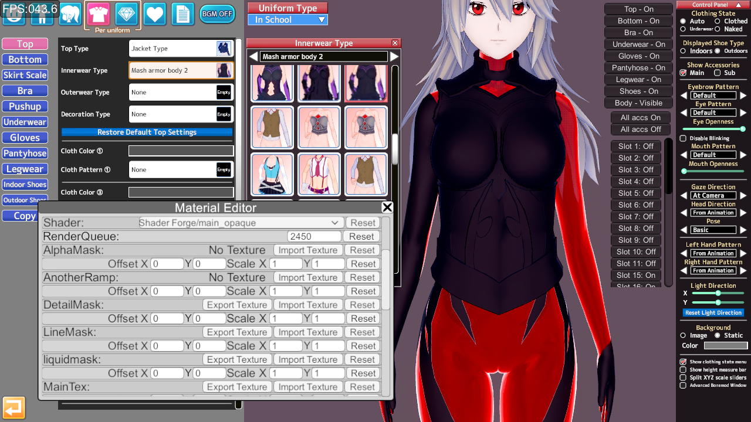Image resolution: width=751 pixels, height=422 pixels.
Task: Previous Eye Pattern arrow
Action: pyautogui.click(x=684, y=113)
